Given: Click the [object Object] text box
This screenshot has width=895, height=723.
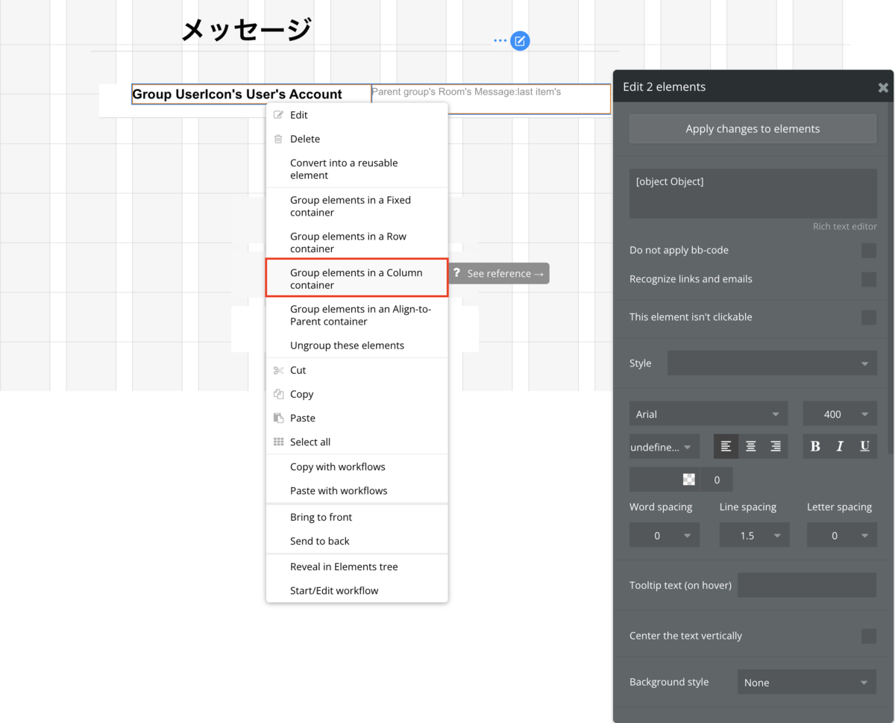Looking at the screenshot, I should click(x=753, y=193).
